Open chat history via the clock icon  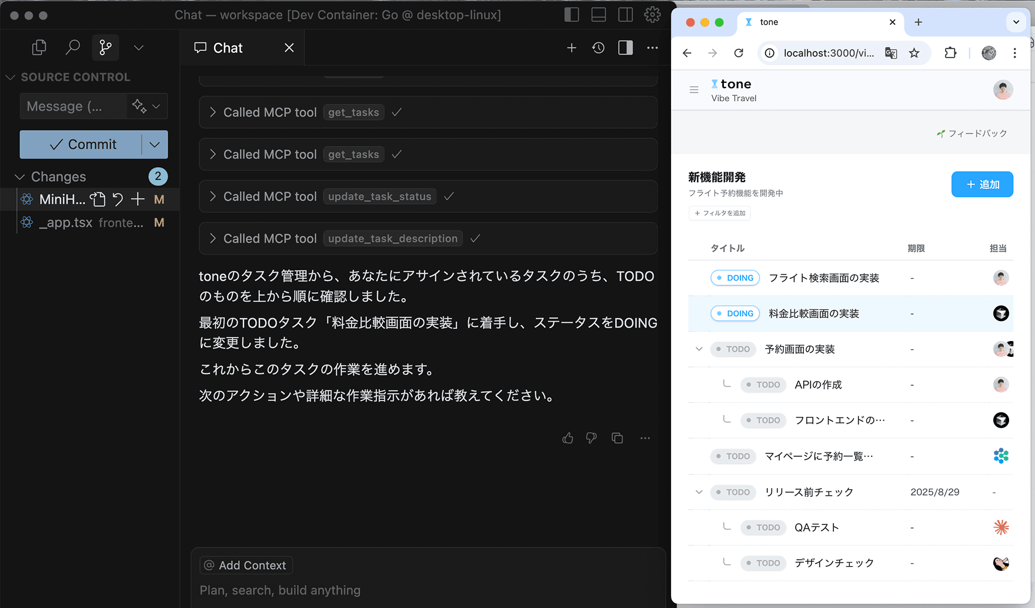[x=597, y=48]
